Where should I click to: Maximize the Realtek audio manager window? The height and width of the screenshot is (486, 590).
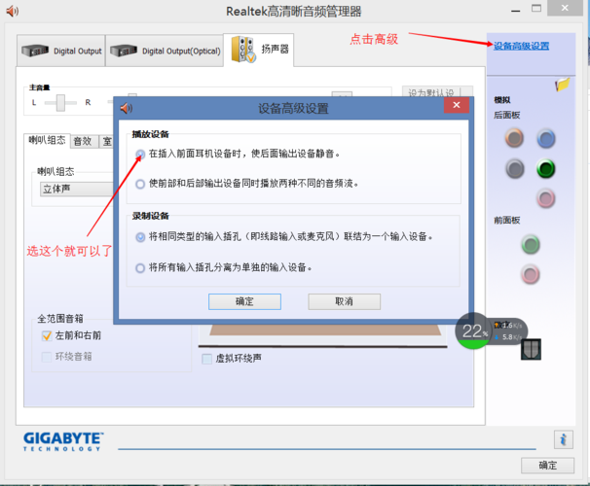click(x=536, y=9)
